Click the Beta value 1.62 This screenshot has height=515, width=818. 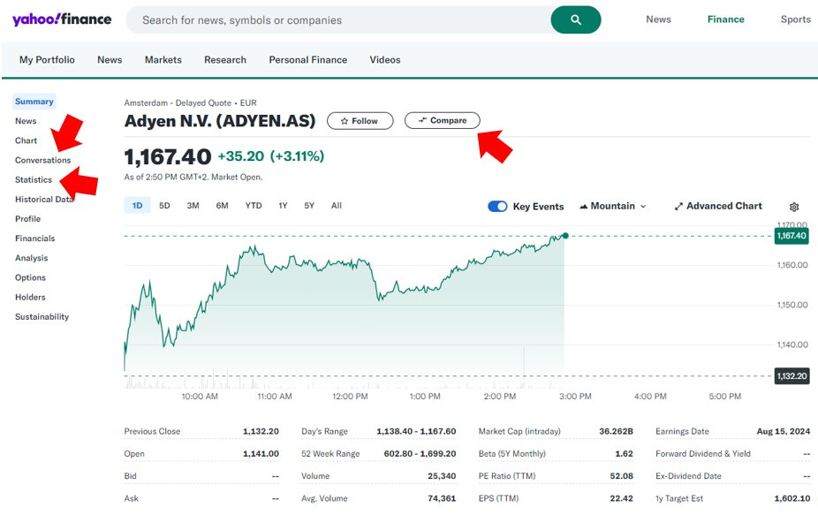point(624,454)
